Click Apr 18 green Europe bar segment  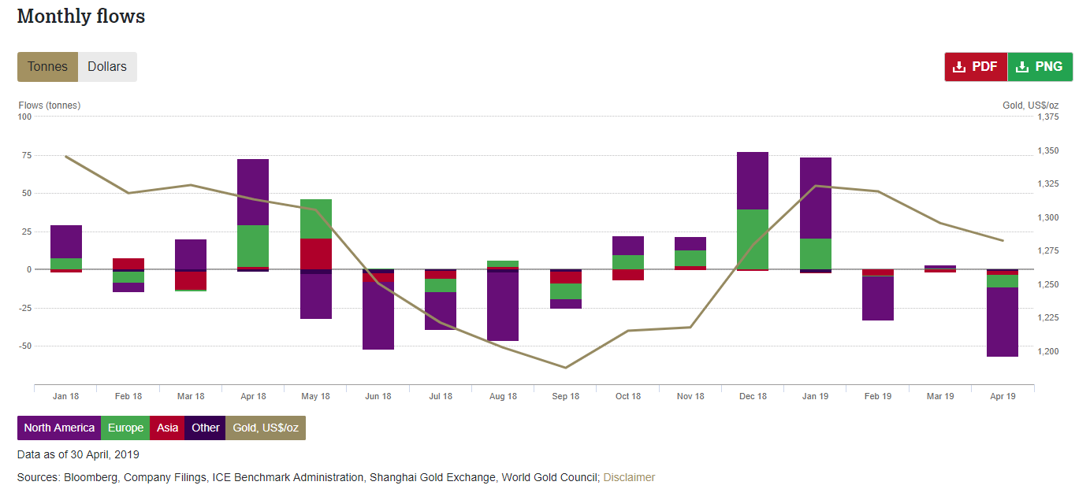point(253,246)
